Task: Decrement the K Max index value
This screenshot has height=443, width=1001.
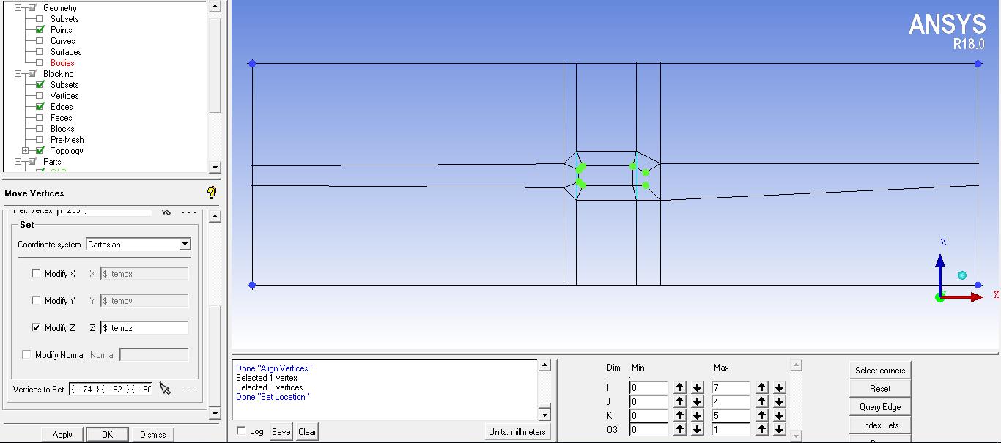Action: point(780,415)
